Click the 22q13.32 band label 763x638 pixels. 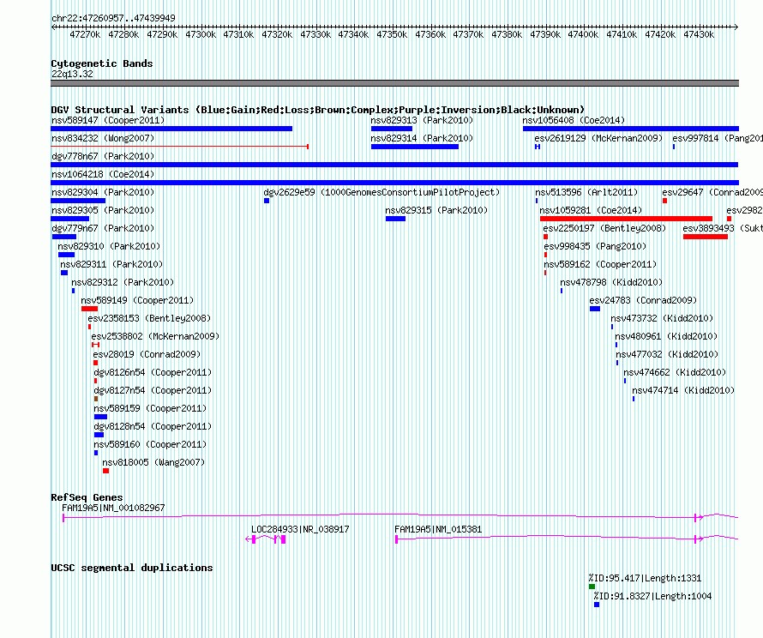pos(72,74)
